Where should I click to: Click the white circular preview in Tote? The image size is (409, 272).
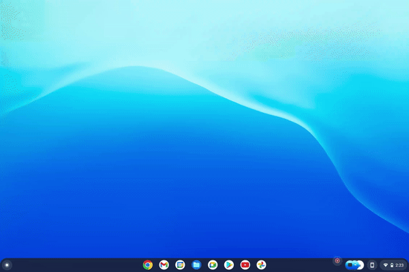(x=359, y=265)
